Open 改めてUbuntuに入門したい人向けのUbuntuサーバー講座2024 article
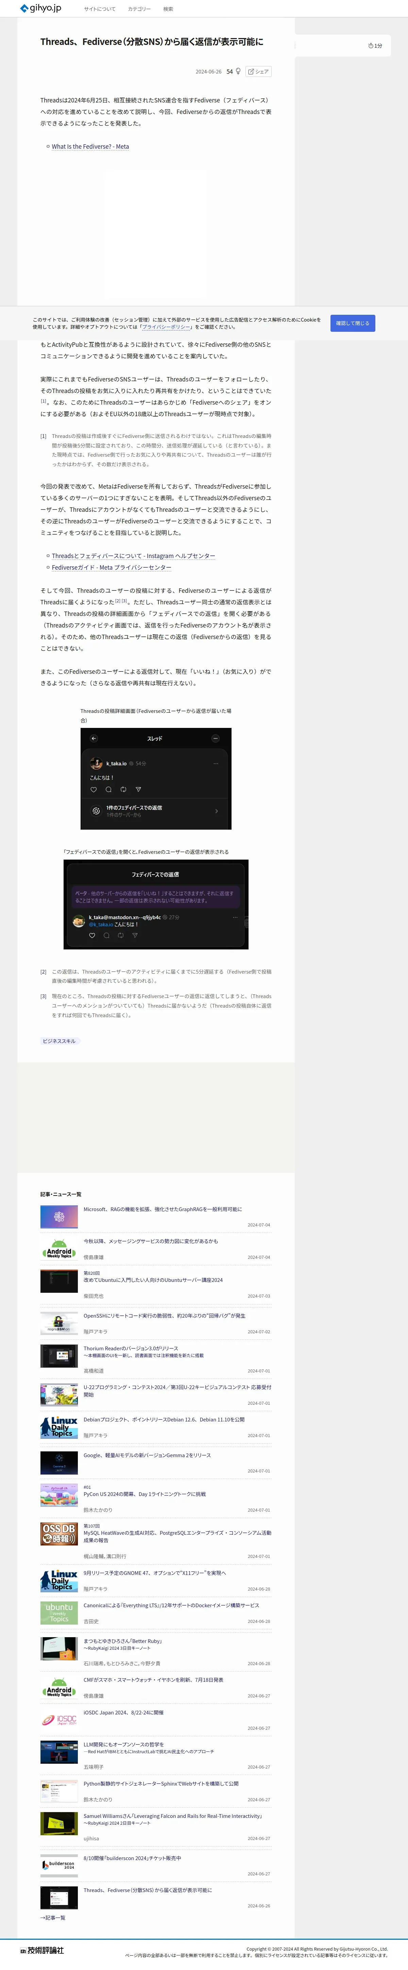 (153, 1280)
